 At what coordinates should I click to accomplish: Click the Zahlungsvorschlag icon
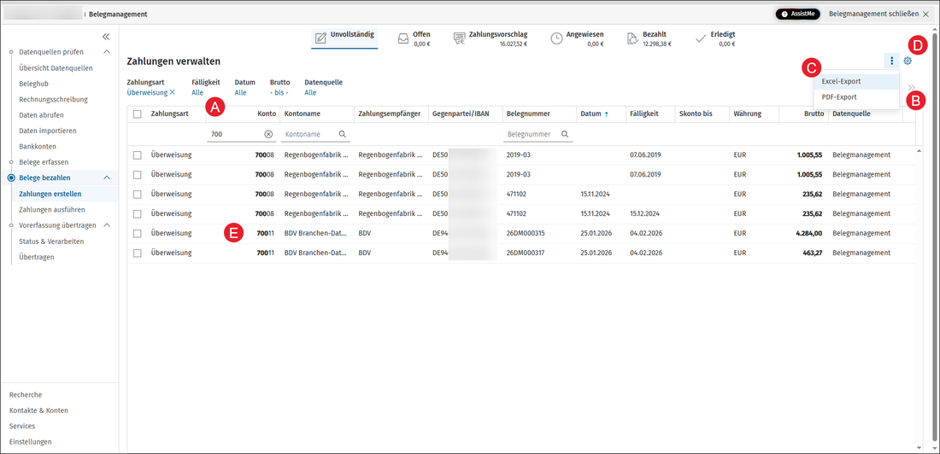[x=459, y=38]
